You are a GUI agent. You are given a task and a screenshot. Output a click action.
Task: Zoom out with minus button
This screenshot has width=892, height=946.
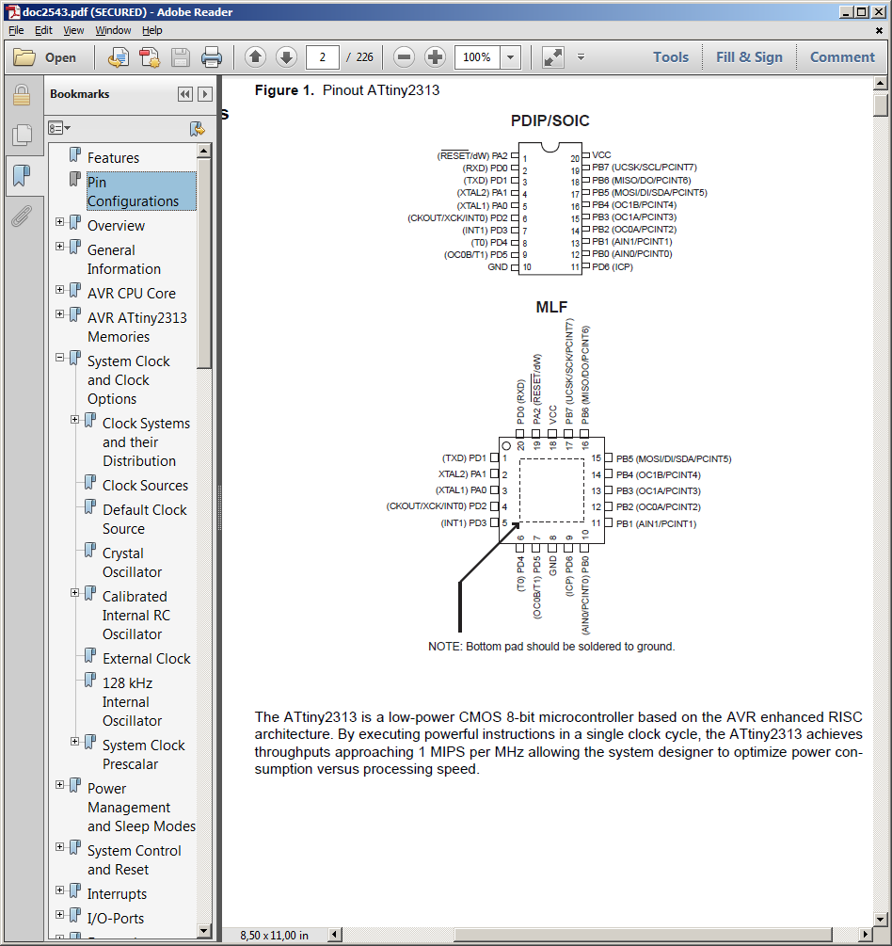click(x=404, y=57)
